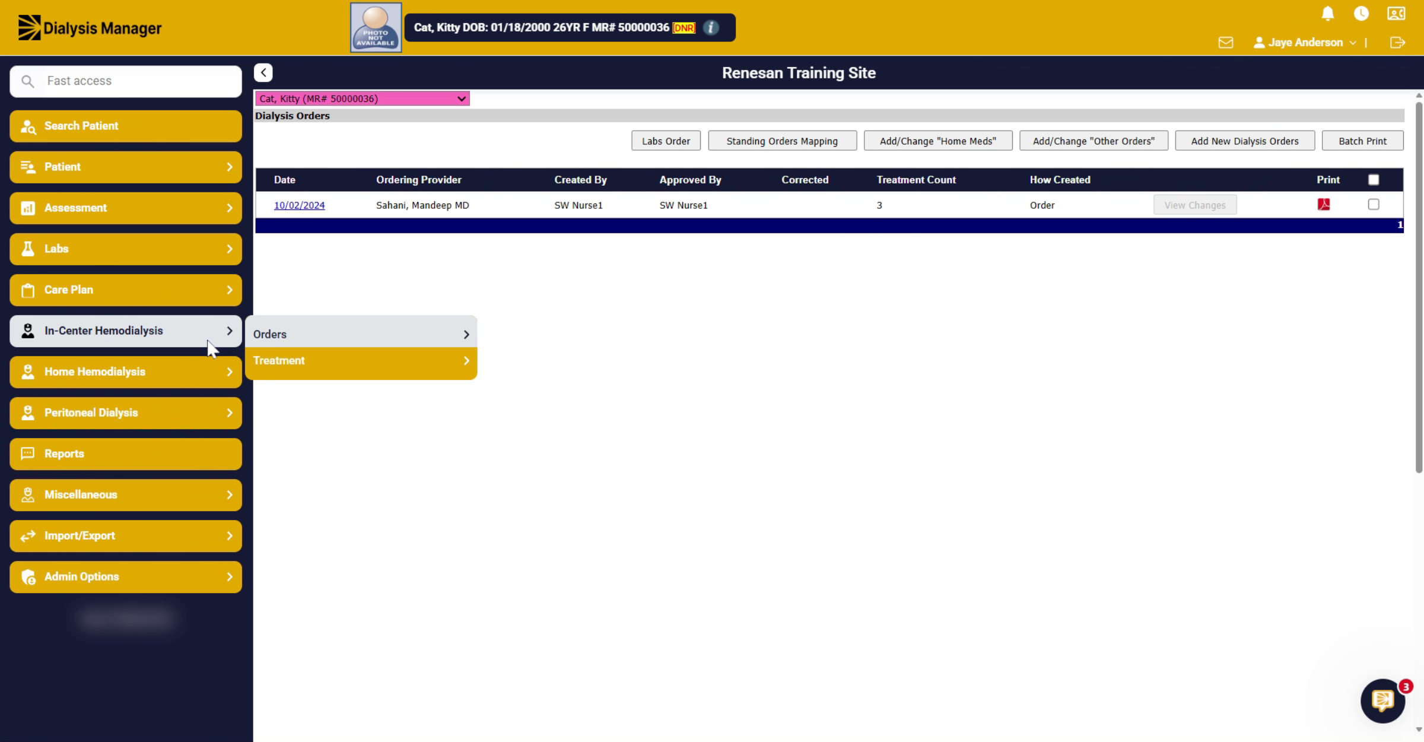The height and width of the screenshot is (742, 1424).
Task: Expand the Patient sidebar menu
Action: pos(126,167)
